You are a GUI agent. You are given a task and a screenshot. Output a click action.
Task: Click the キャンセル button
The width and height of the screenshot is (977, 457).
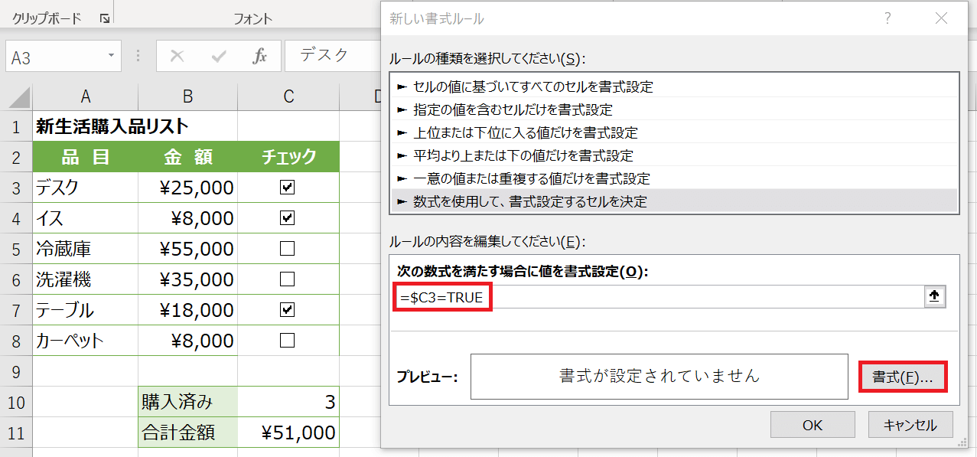coord(910,425)
